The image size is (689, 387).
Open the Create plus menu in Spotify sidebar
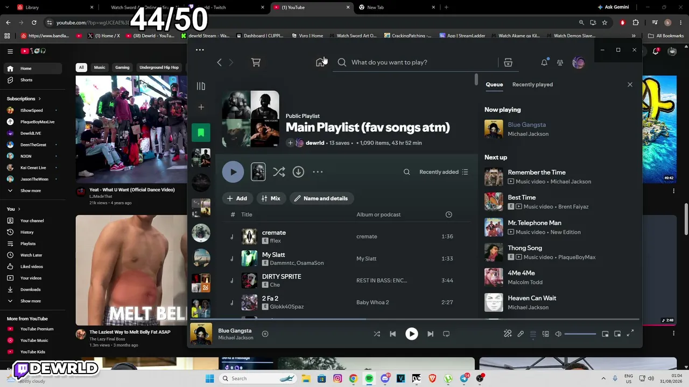click(201, 107)
